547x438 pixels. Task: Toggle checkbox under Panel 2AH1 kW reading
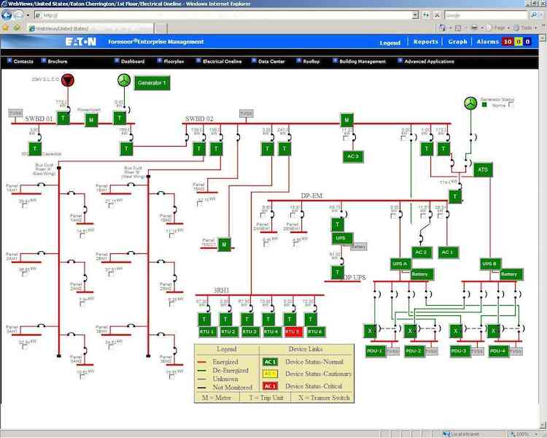[25, 274]
